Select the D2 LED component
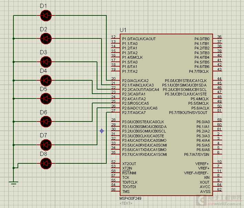 tap(46, 38)
